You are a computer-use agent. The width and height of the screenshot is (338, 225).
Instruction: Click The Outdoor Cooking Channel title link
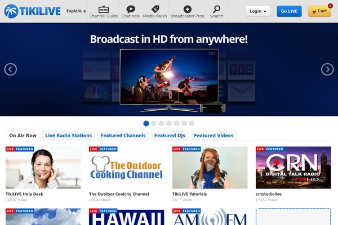(x=119, y=194)
